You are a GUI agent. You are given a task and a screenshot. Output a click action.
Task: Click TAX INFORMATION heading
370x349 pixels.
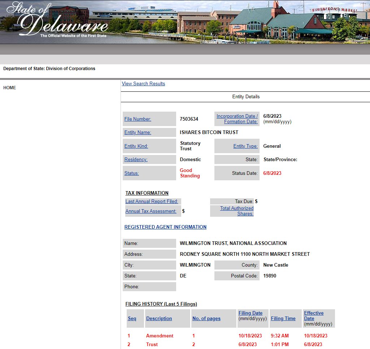(147, 193)
